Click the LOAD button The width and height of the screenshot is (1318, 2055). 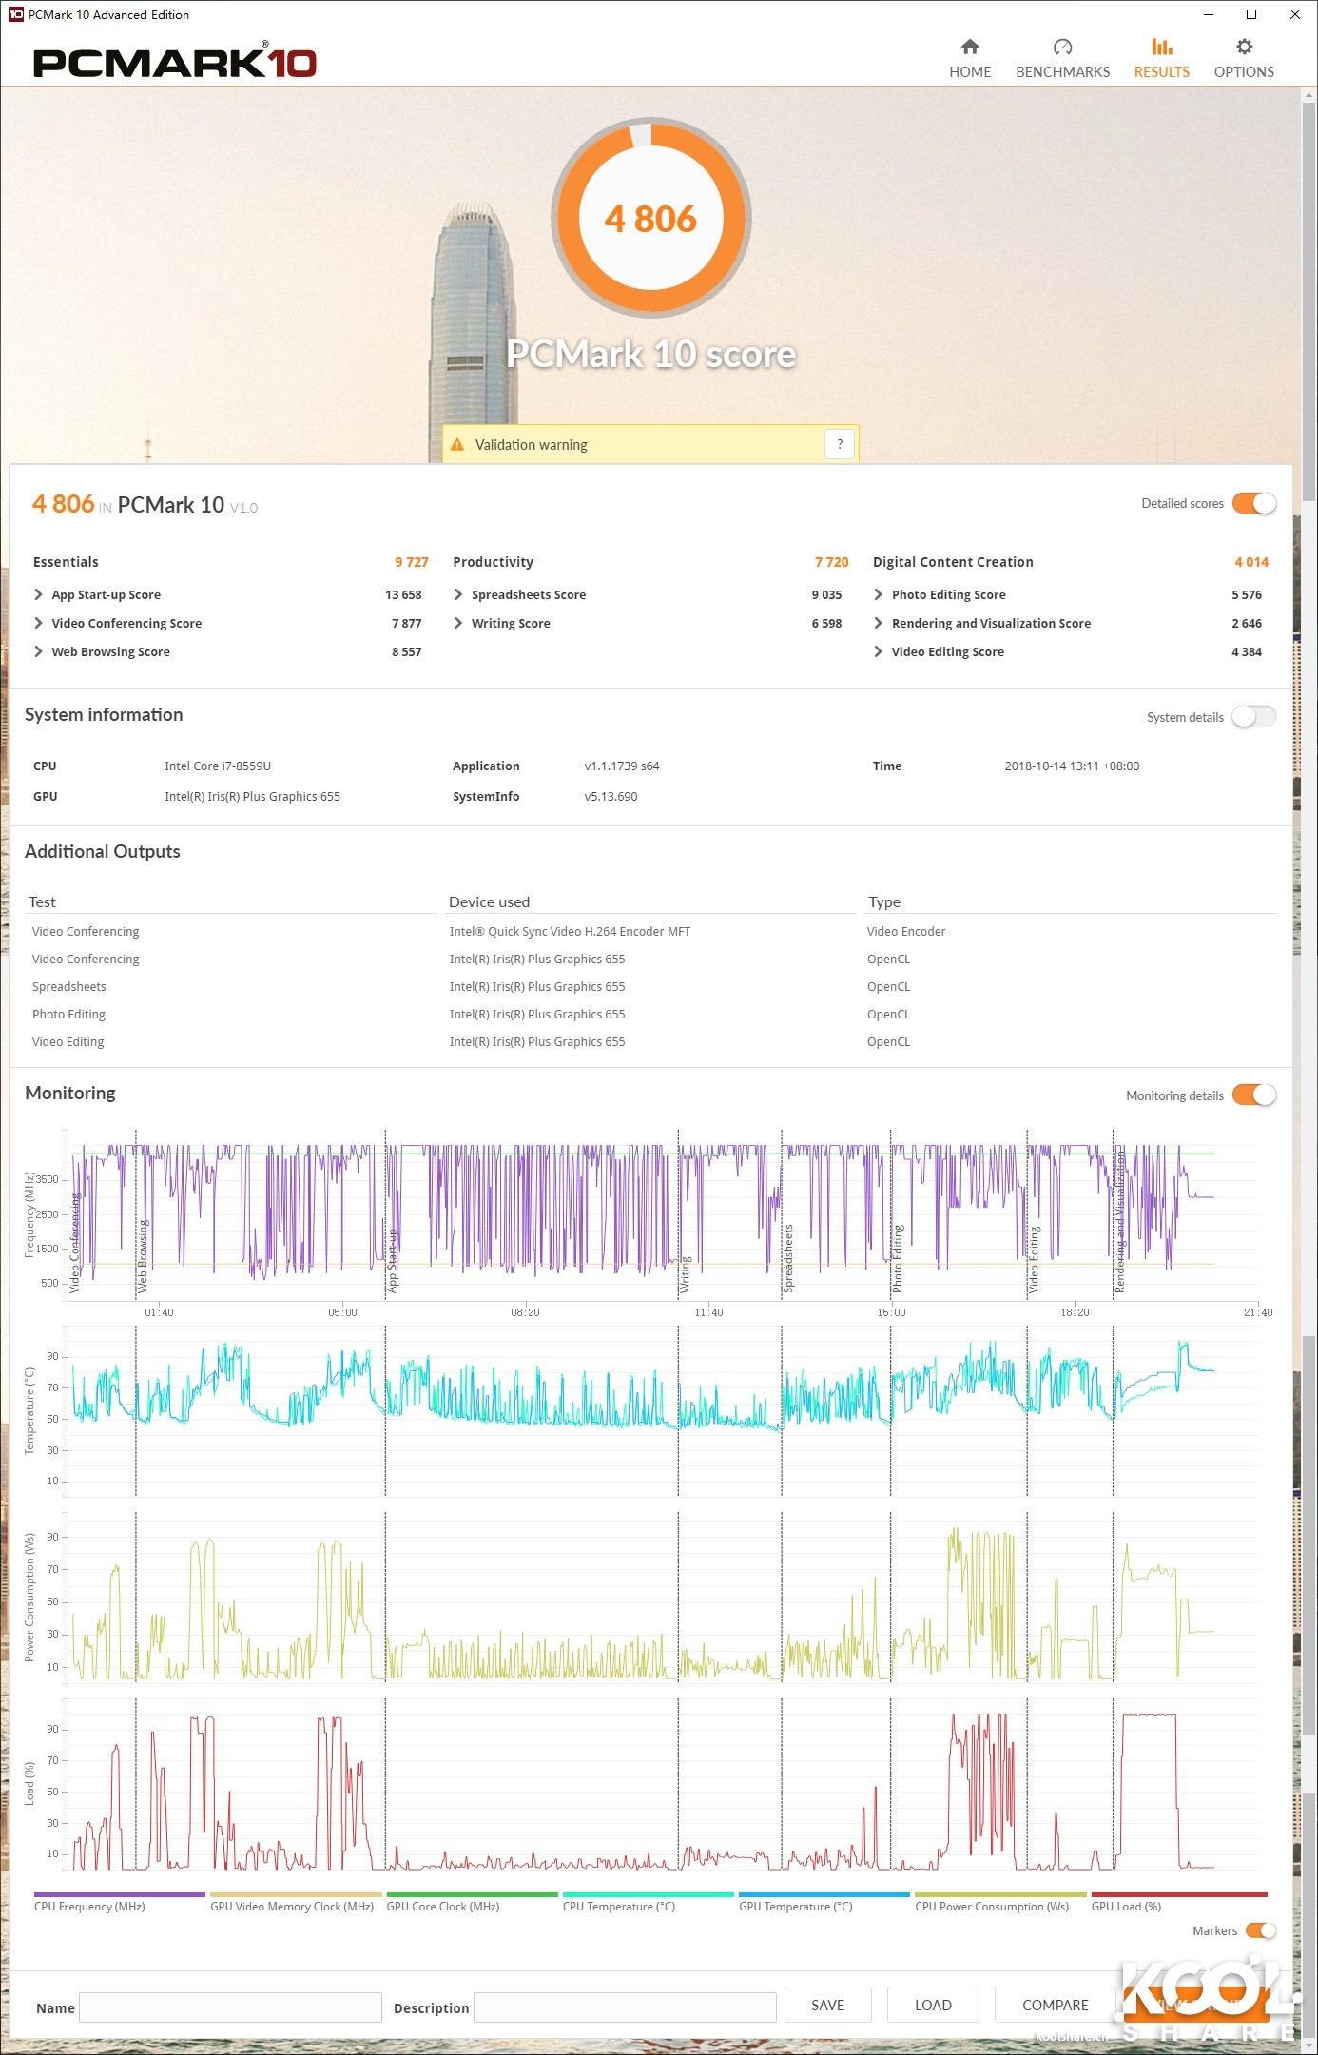pos(932,2005)
